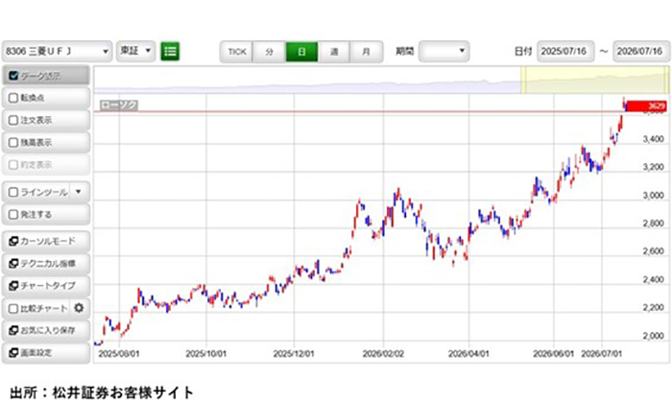672x406 pixels.
Task: Expand the ラインツール dropdown arrow
Action: coord(79,192)
